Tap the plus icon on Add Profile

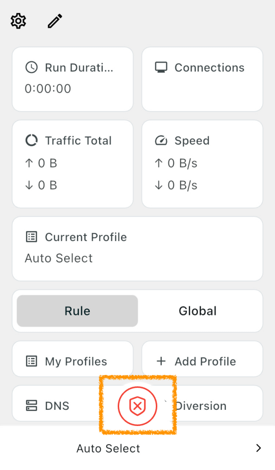(161, 361)
